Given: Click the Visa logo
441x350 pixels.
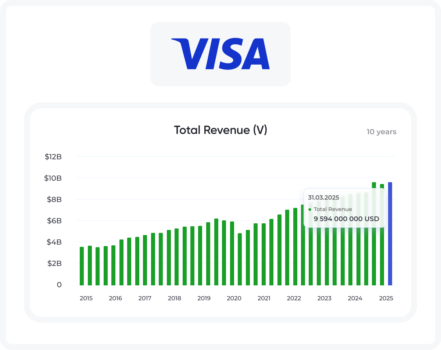Looking at the screenshot, I should [x=220, y=54].
